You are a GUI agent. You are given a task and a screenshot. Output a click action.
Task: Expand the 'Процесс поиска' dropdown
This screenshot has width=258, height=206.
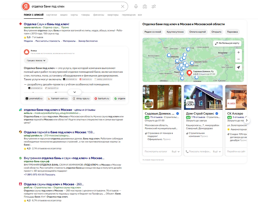(x=36, y=60)
